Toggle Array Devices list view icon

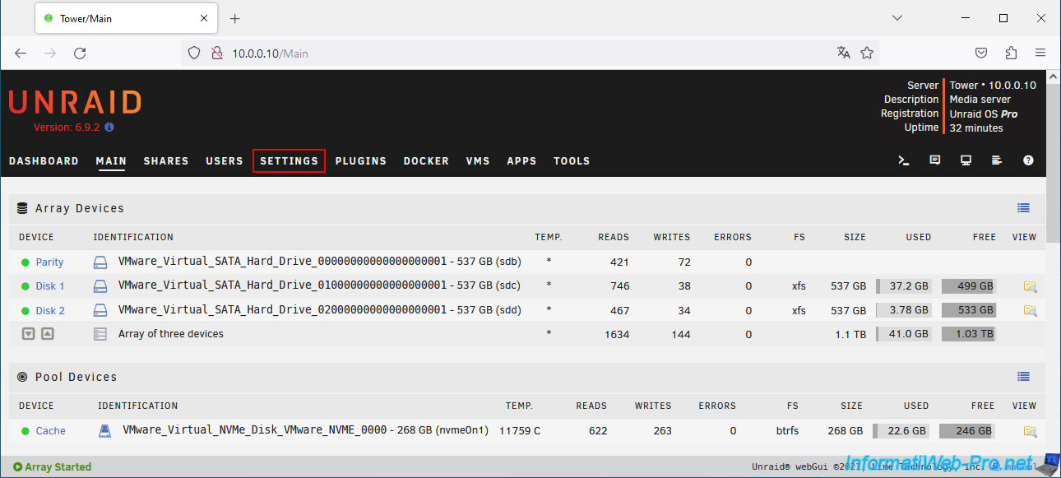1023,208
